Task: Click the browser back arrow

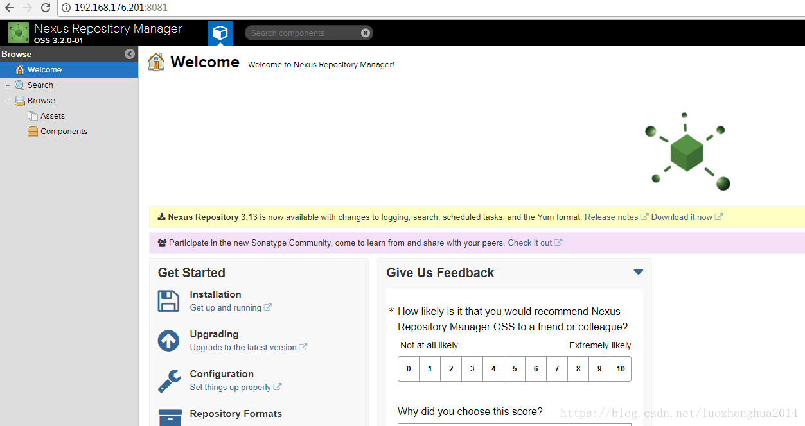Action: [9, 8]
